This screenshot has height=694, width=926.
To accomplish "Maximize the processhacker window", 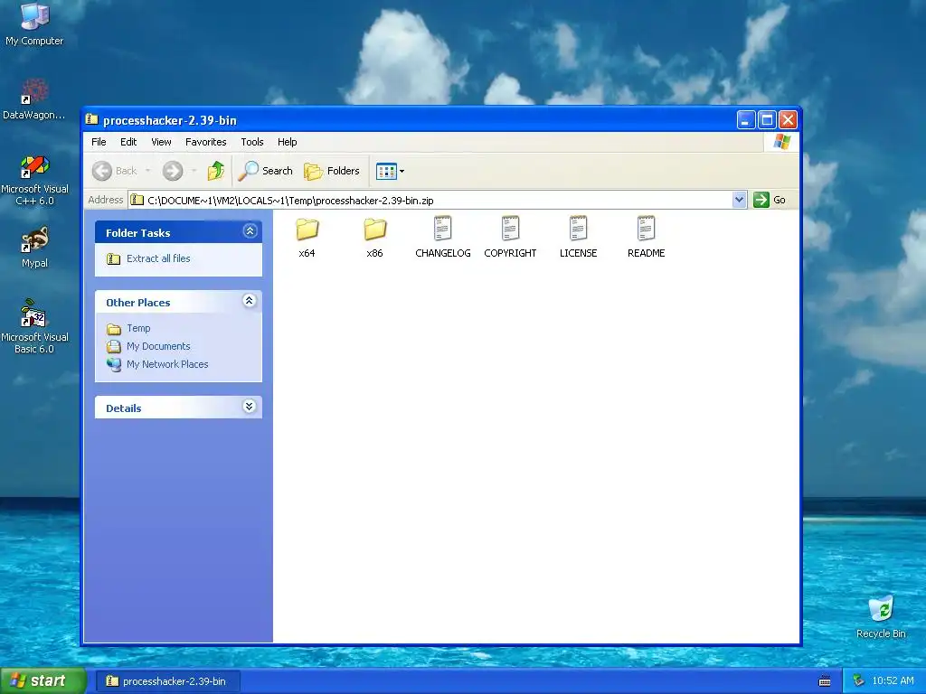I will 767,120.
